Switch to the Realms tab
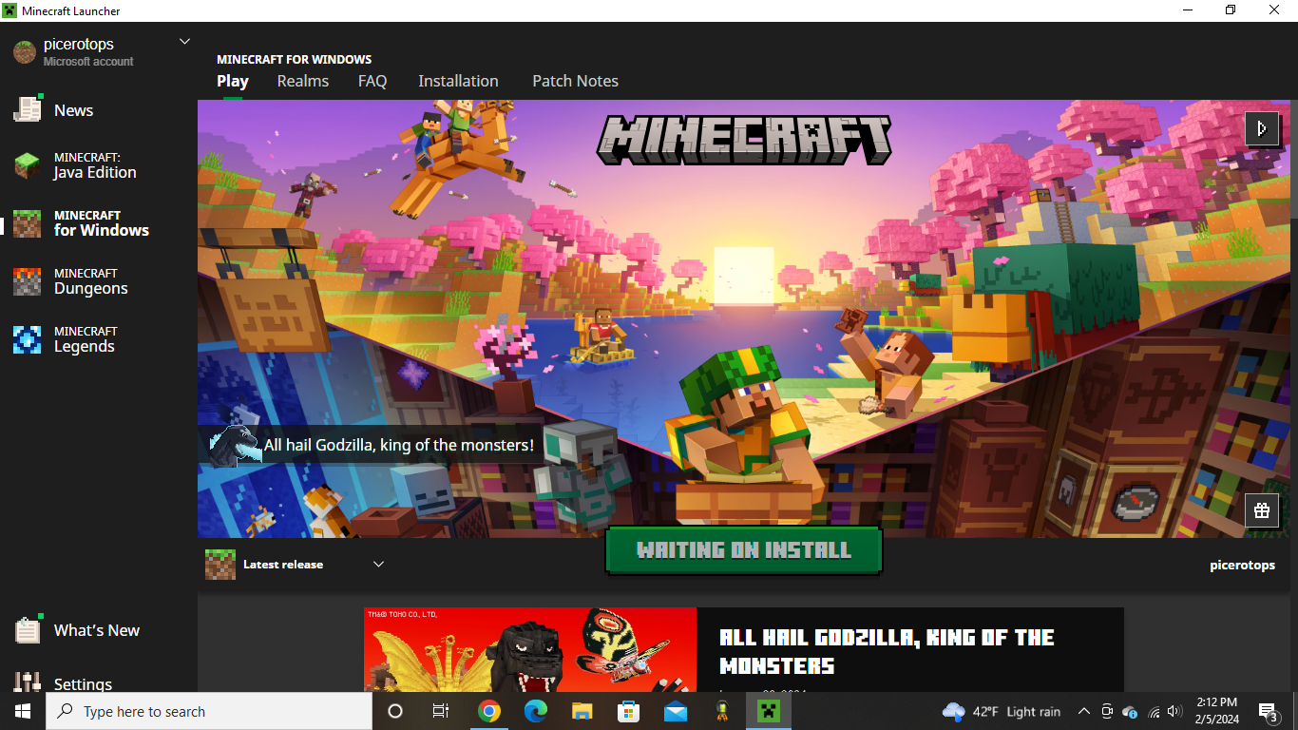The image size is (1298, 730). tap(303, 82)
